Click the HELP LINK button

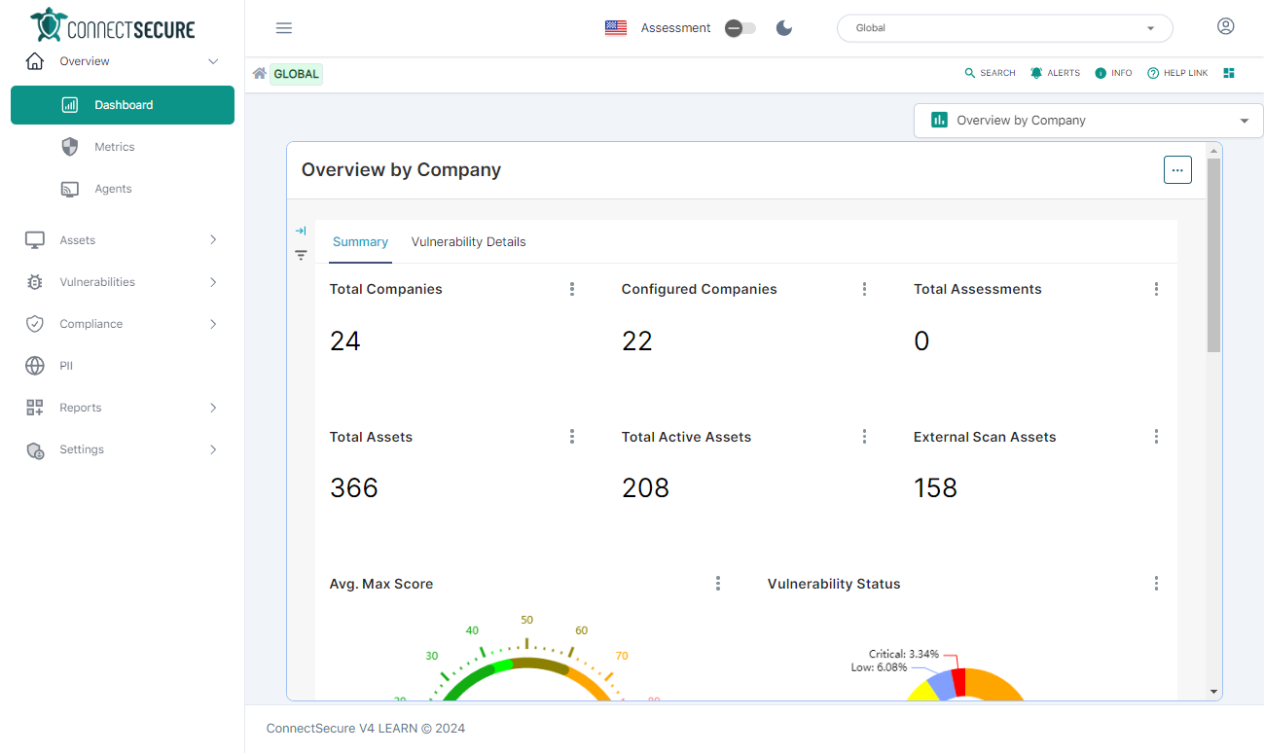click(1177, 73)
